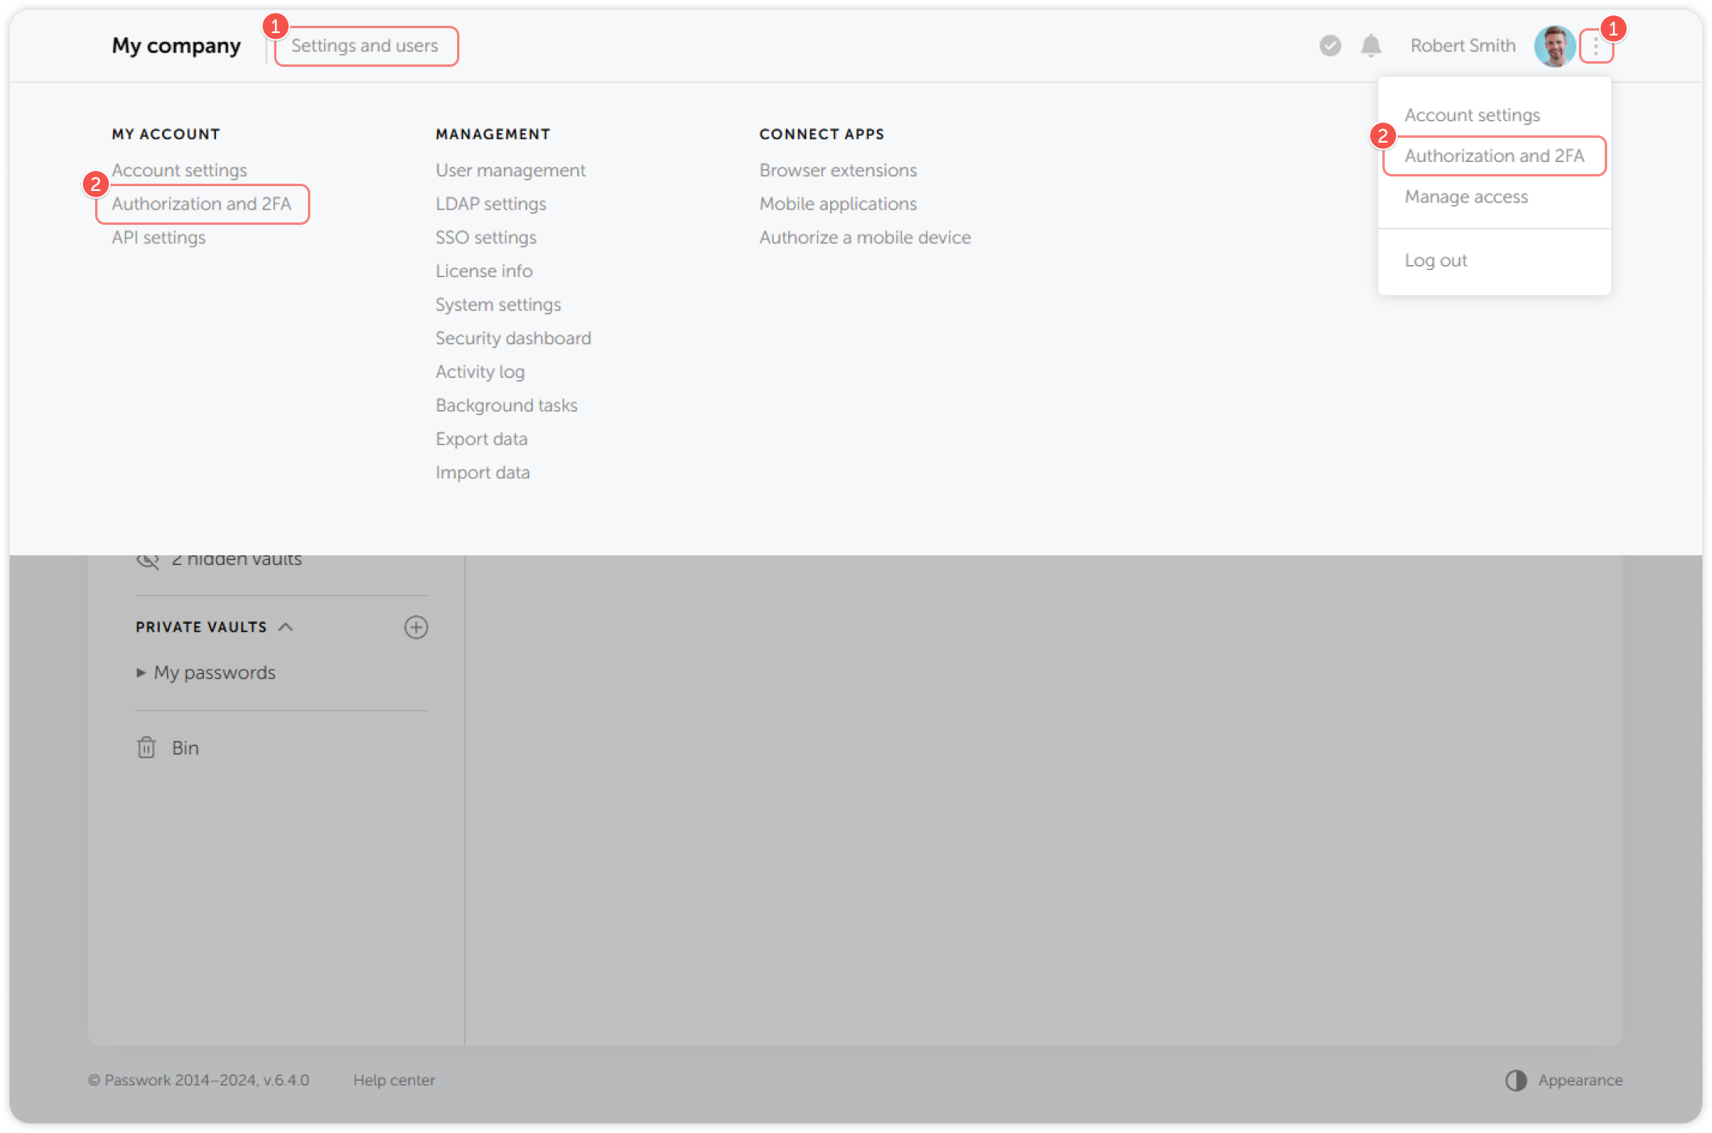Viewport: 1712px width, 1133px height.
Task: Open the three-dot options menu
Action: tap(1595, 46)
